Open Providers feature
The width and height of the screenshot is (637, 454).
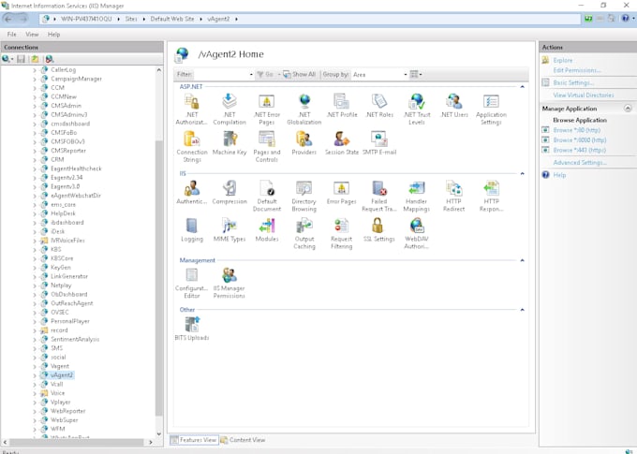(x=304, y=143)
